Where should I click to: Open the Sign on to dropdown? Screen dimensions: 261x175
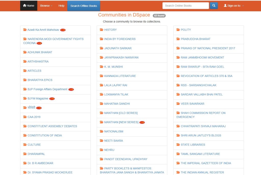(x=233, y=6)
